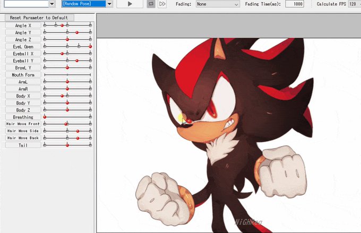This screenshot has width=361, height=233.
Task: Click the ArmR slider red handle
Action: 67,89
